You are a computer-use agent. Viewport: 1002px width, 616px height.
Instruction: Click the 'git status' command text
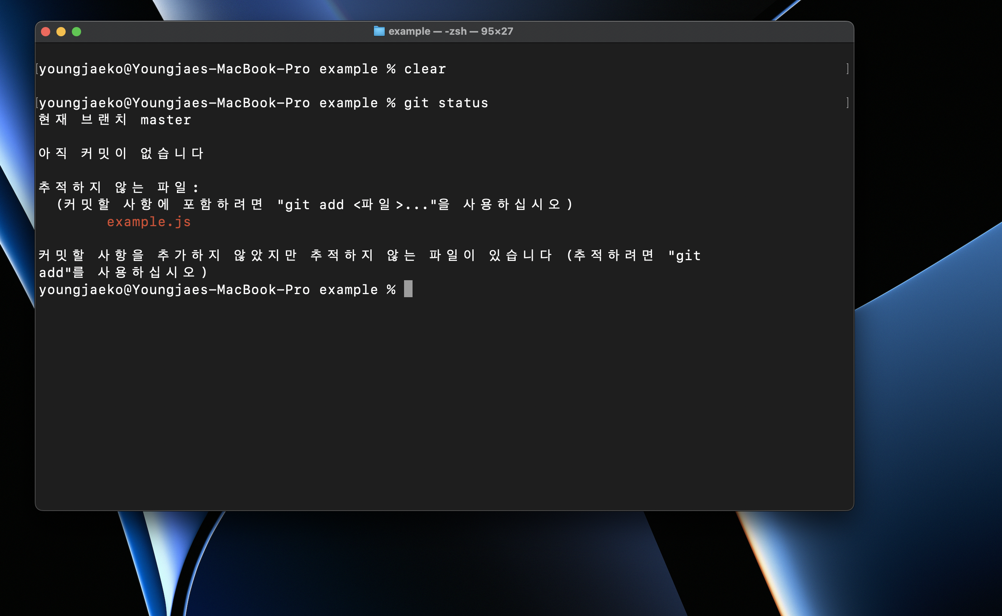coord(446,103)
